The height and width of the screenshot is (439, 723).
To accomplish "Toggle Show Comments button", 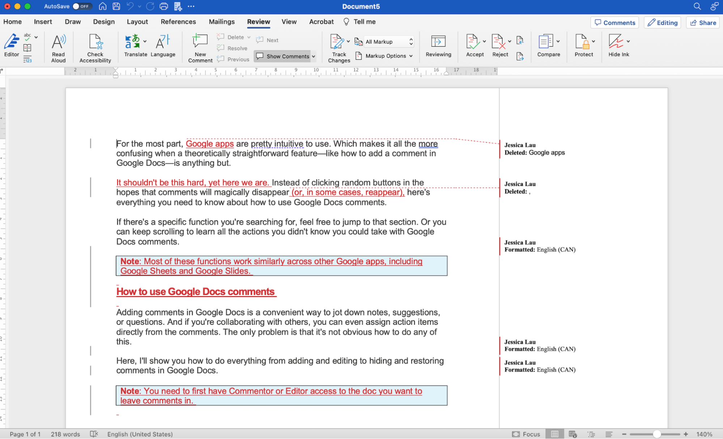I will 283,56.
